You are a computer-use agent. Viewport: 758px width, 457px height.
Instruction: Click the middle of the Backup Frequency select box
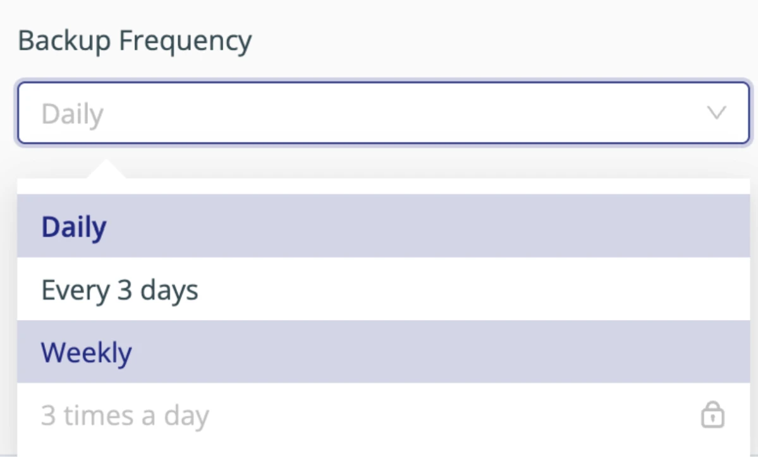coord(383,114)
